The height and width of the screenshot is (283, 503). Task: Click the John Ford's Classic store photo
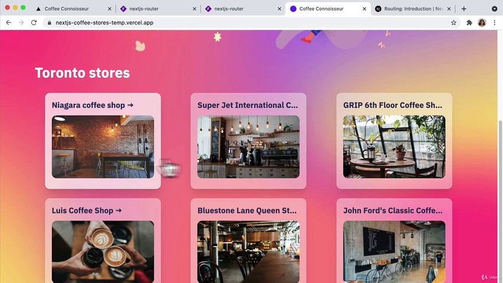tap(394, 252)
